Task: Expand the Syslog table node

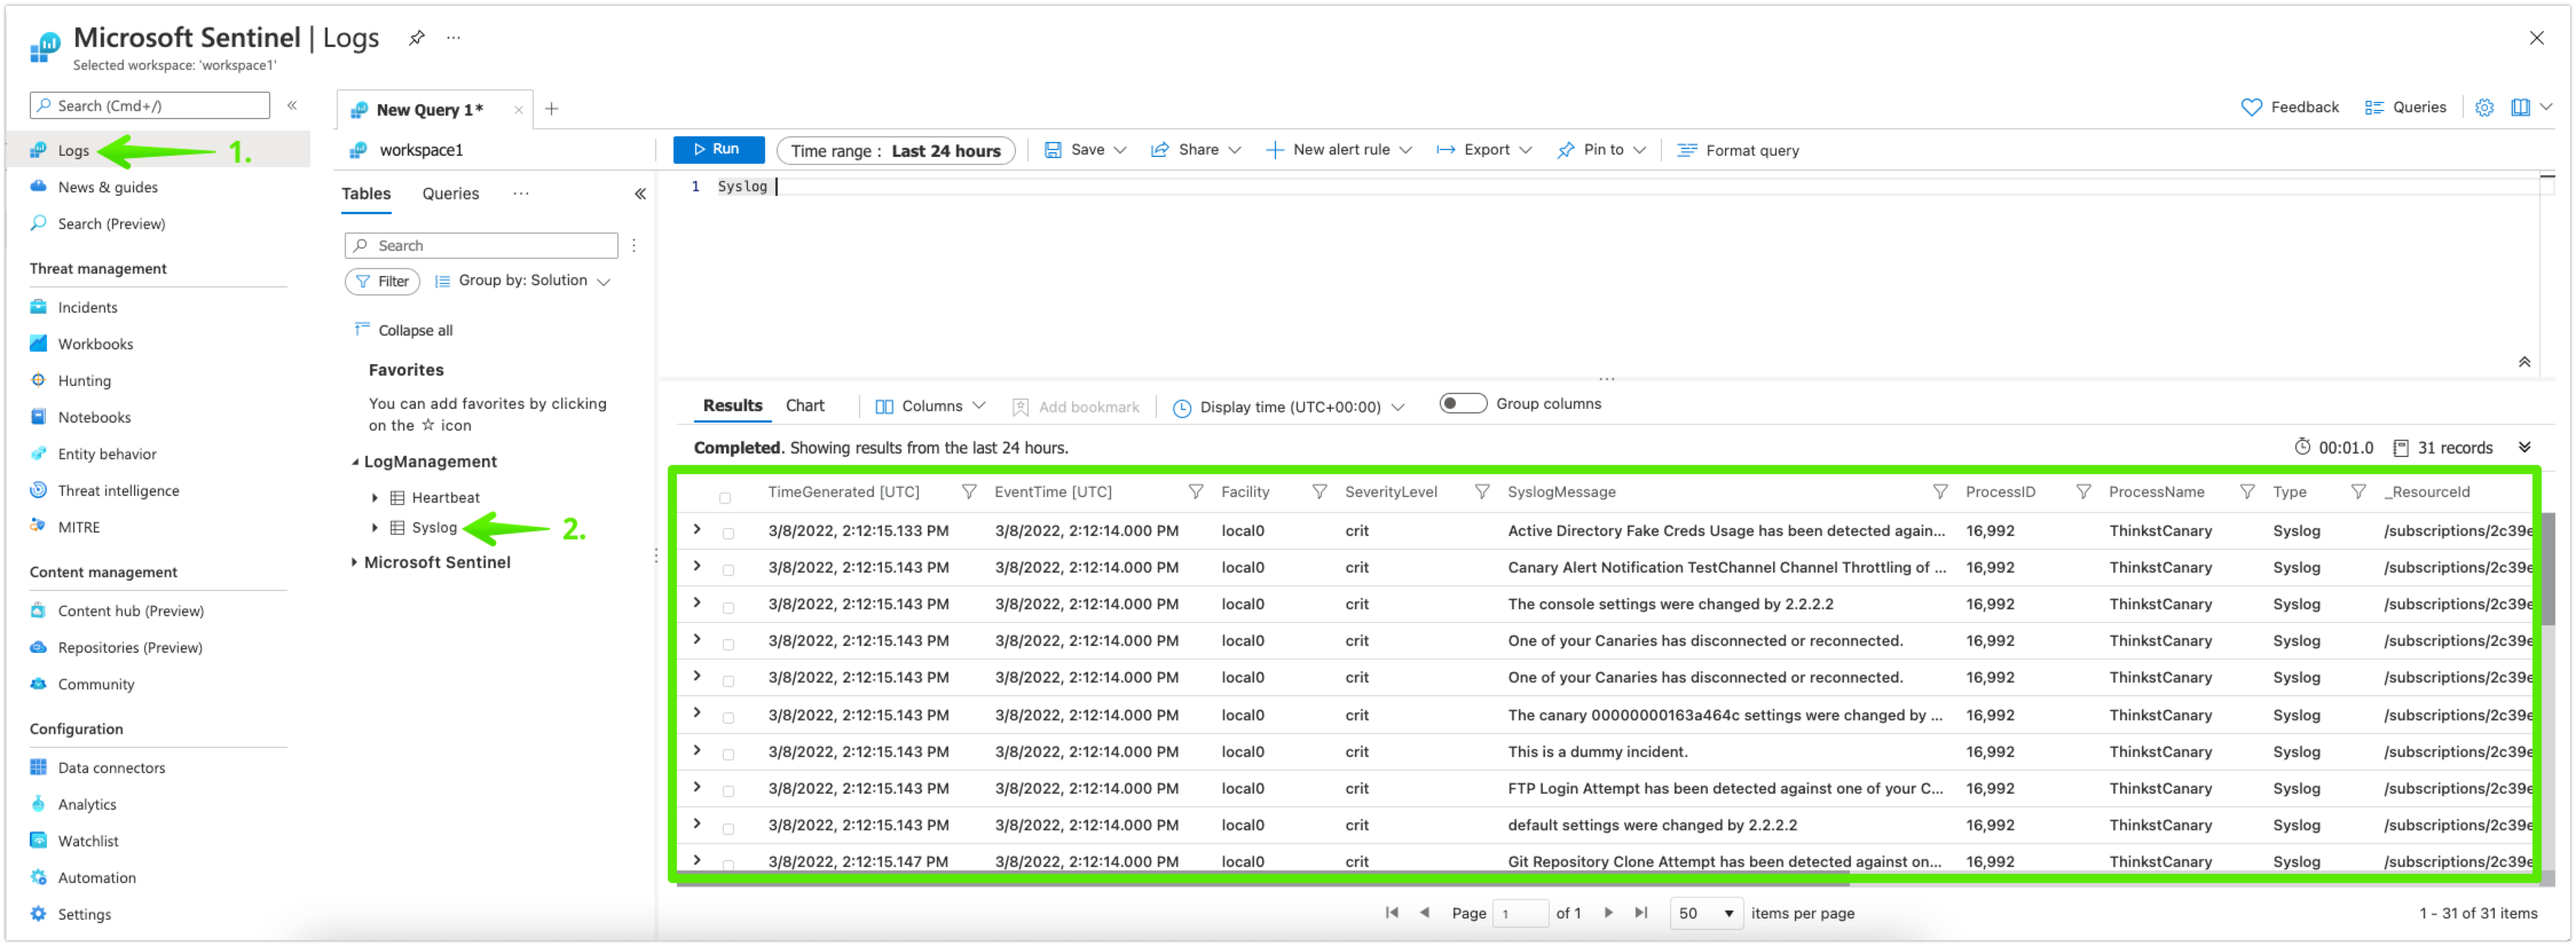Action: pos(374,529)
